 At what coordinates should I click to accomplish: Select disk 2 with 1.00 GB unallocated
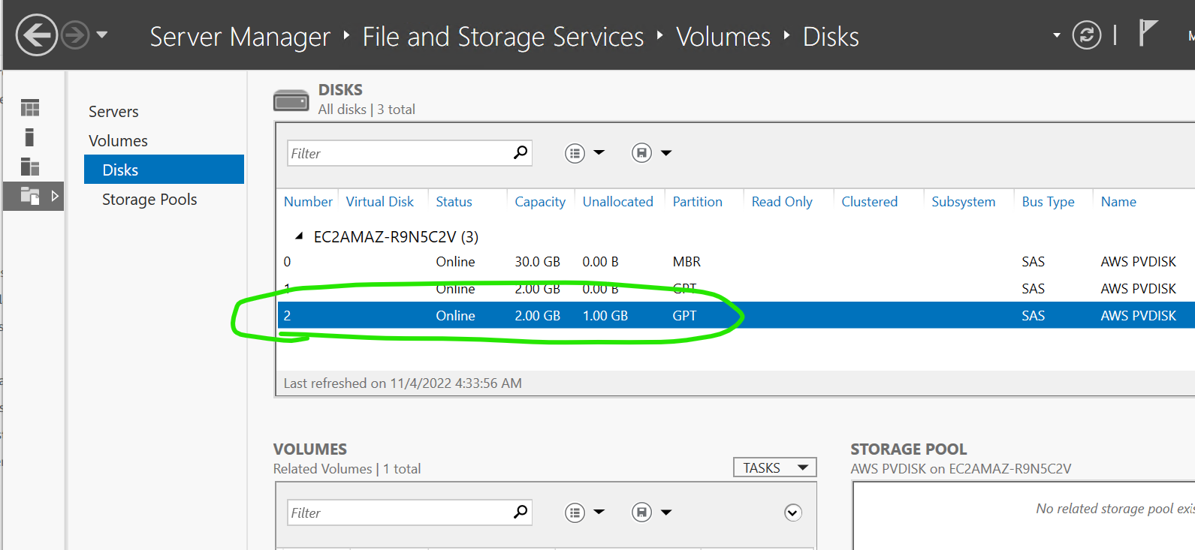[736, 316]
